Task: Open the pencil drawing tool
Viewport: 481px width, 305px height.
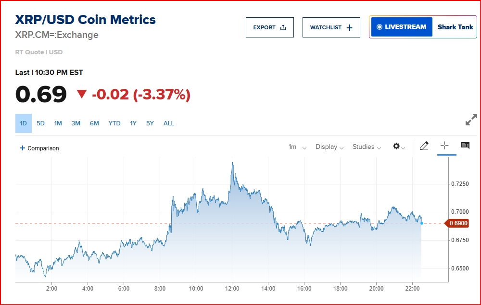Action: 424,146
